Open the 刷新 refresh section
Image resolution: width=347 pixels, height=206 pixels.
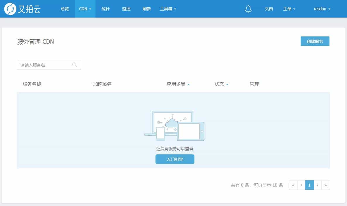[x=146, y=9]
